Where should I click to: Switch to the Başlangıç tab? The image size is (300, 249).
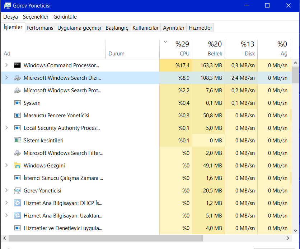[117, 28]
